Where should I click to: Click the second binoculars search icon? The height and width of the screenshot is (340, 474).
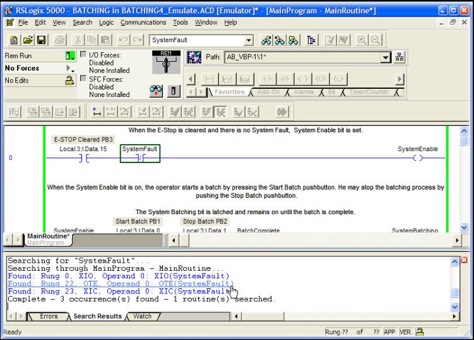(280, 40)
